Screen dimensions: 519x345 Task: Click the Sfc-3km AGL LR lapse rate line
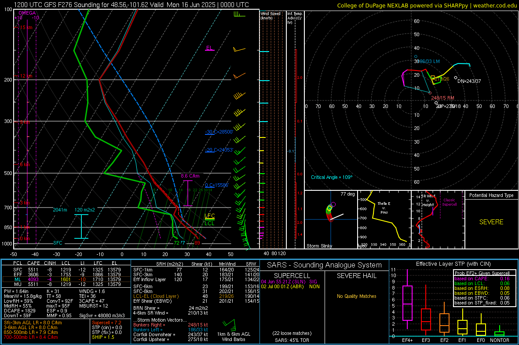pyautogui.click(x=33, y=323)
